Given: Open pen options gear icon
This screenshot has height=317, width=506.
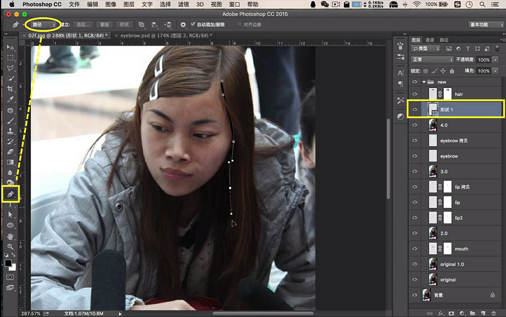Looking at the screenshot, I should click(x=183, y=25).
